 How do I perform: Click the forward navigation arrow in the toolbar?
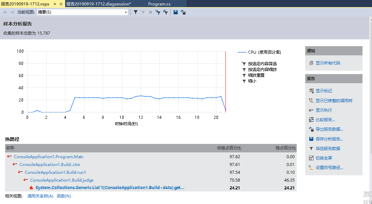tap(12, 12)
